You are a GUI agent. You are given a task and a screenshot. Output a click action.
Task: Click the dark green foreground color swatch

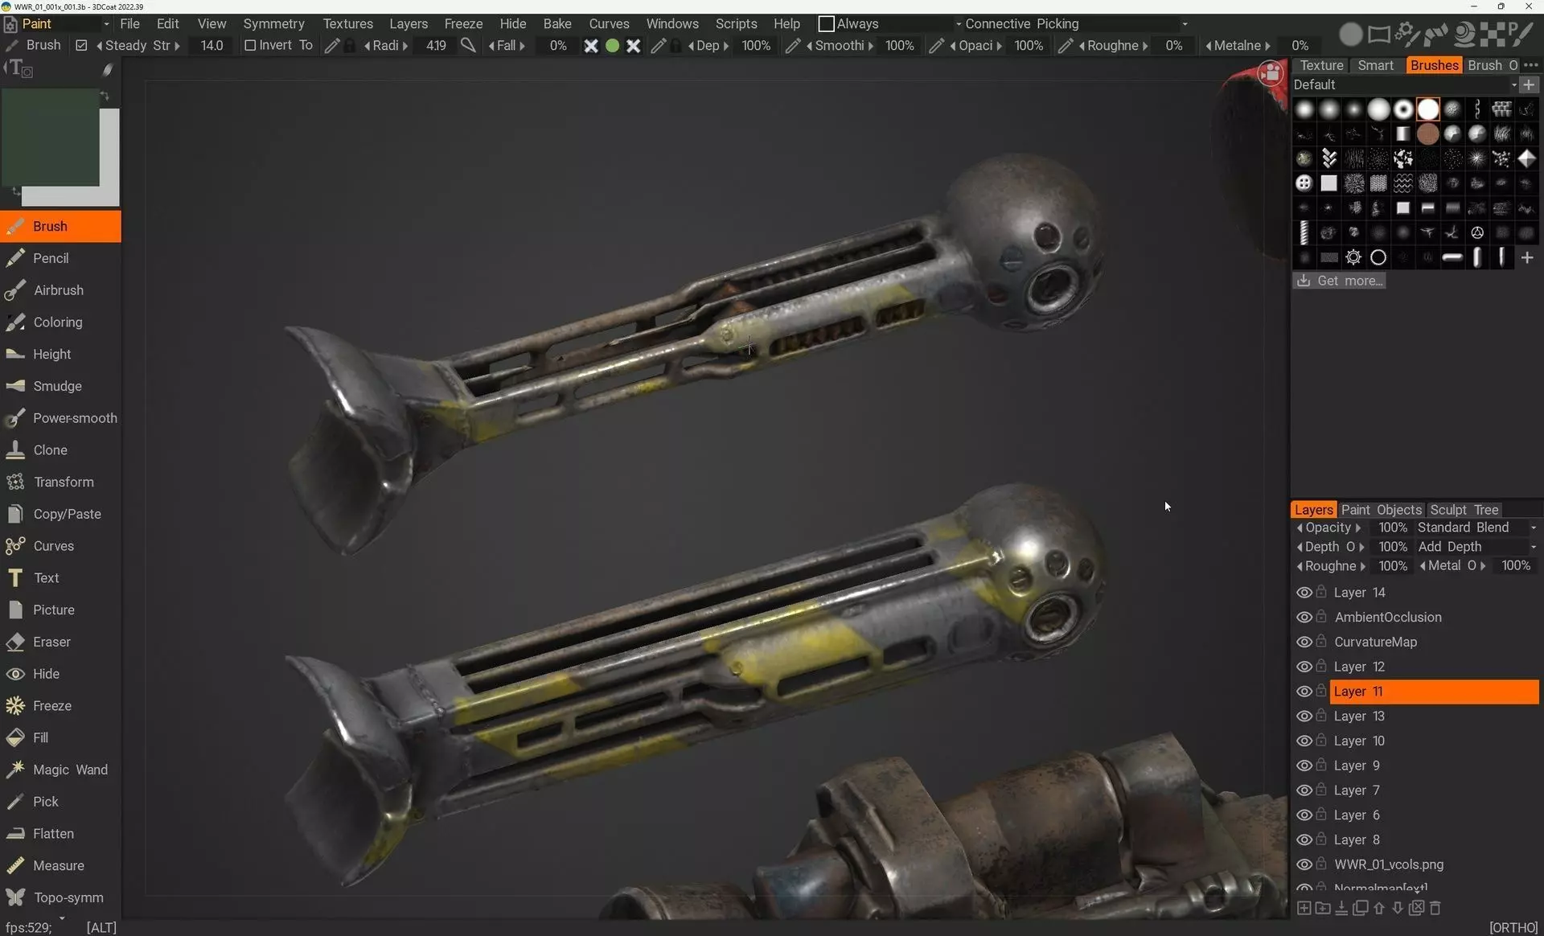[x=50, y=137]
